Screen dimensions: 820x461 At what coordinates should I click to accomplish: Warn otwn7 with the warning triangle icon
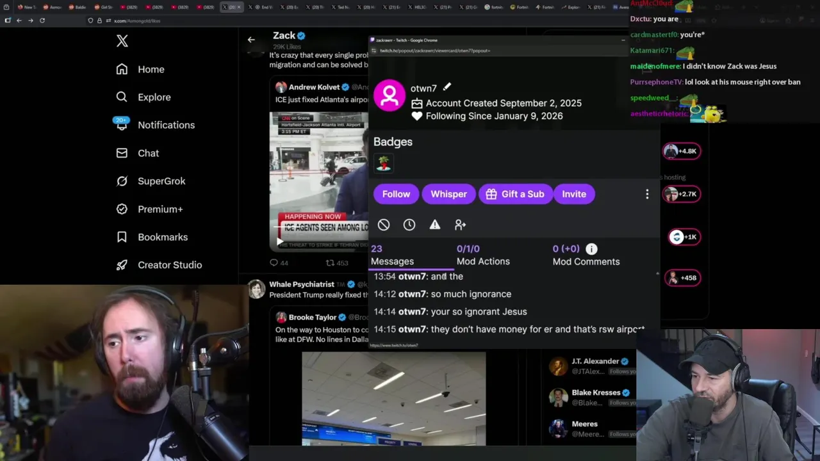[x=435, y=225]
